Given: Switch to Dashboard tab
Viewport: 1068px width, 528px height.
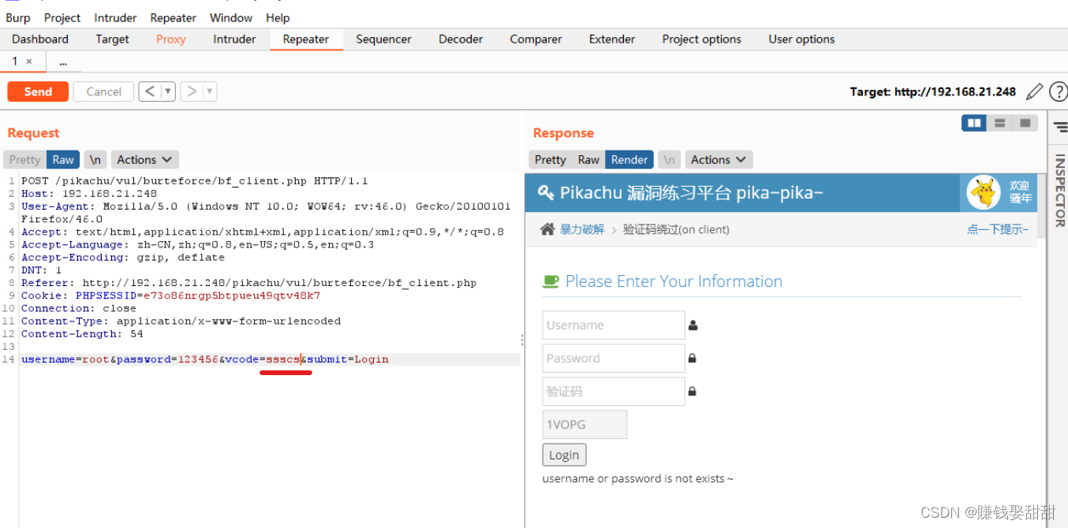Looking at the screenshot, I should pyautogui.click(x=40, y=39).
